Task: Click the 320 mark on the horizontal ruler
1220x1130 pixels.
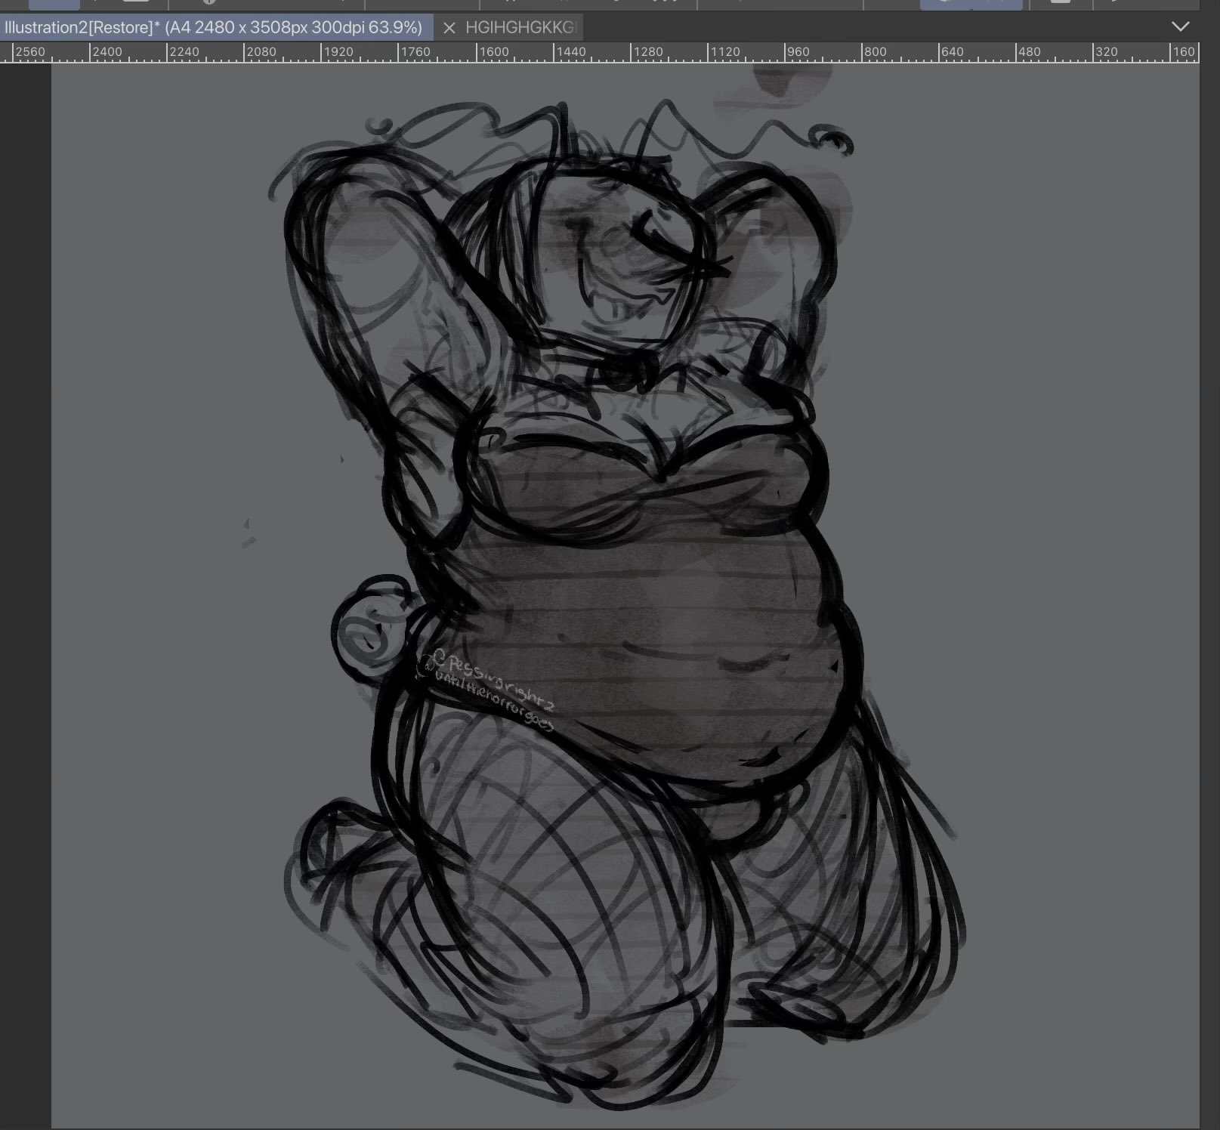Action: click(1106, 51)
